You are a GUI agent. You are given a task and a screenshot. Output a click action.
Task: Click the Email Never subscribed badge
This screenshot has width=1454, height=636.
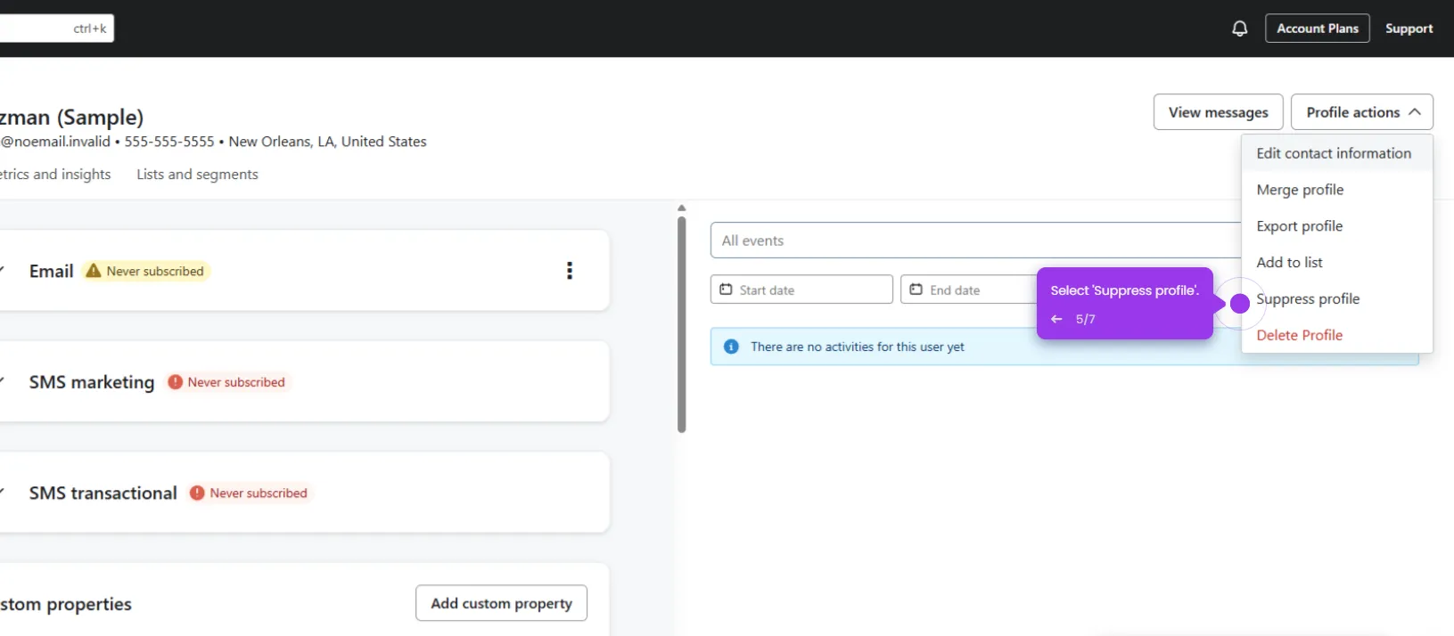145,271
